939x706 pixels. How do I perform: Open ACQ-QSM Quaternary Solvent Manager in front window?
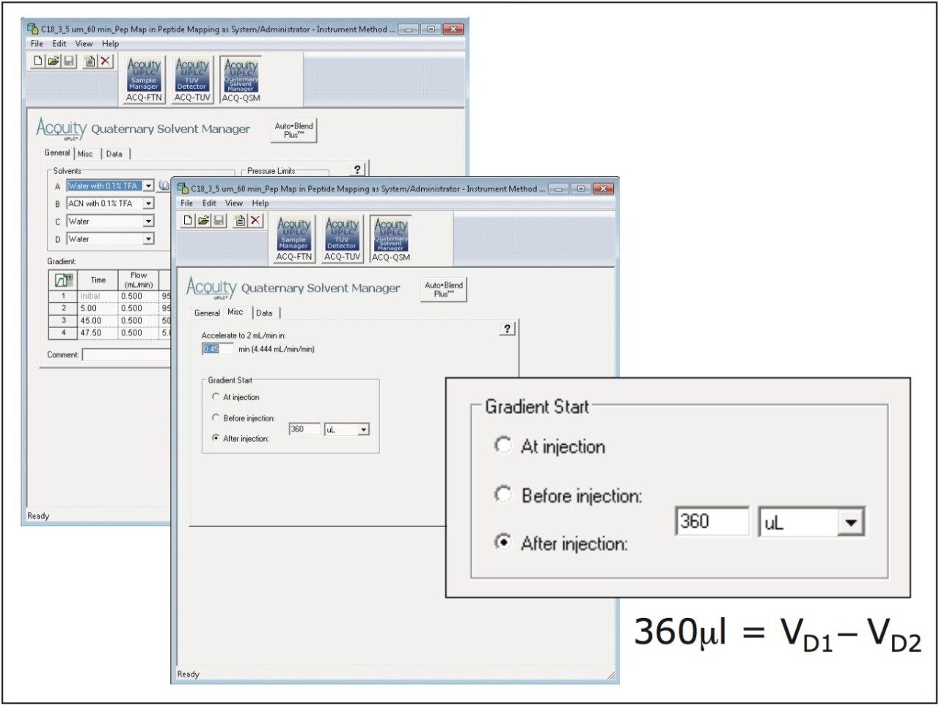click(390, 238)
